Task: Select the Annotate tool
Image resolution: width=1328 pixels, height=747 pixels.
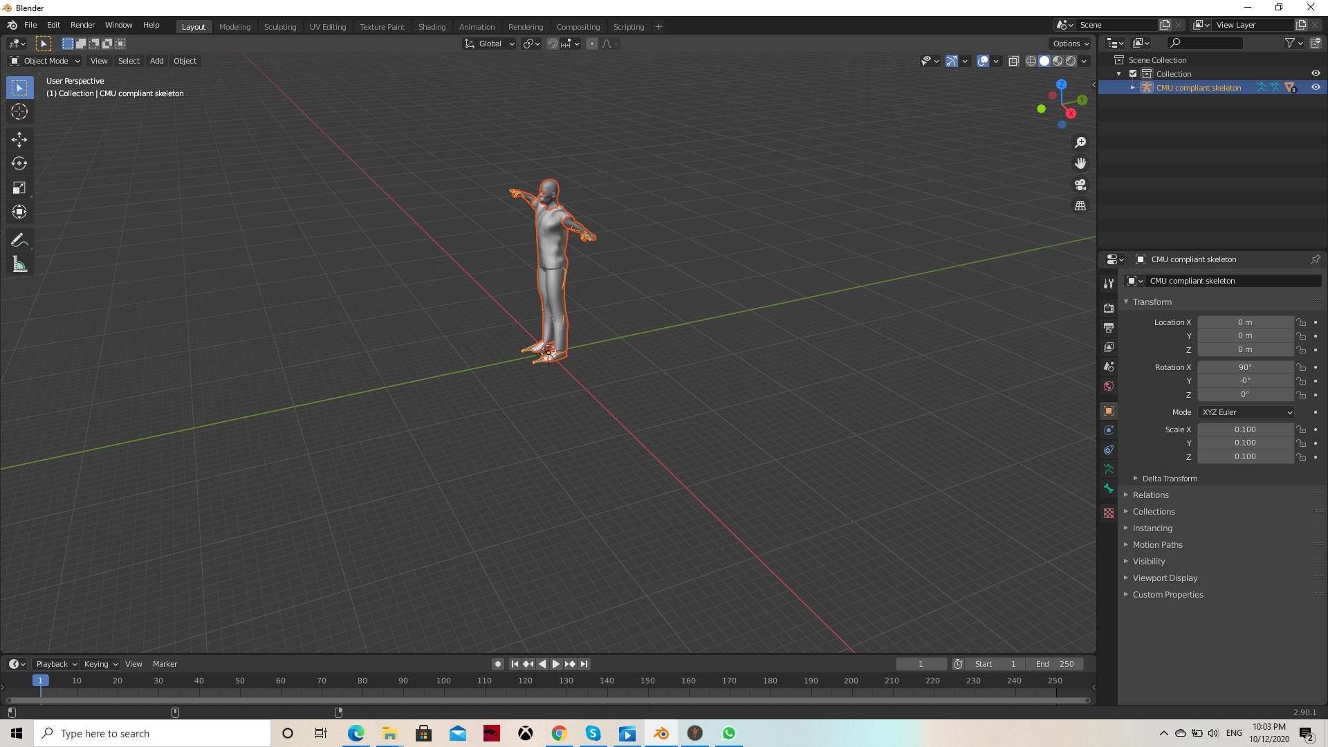Action: [x=19, y=240]
